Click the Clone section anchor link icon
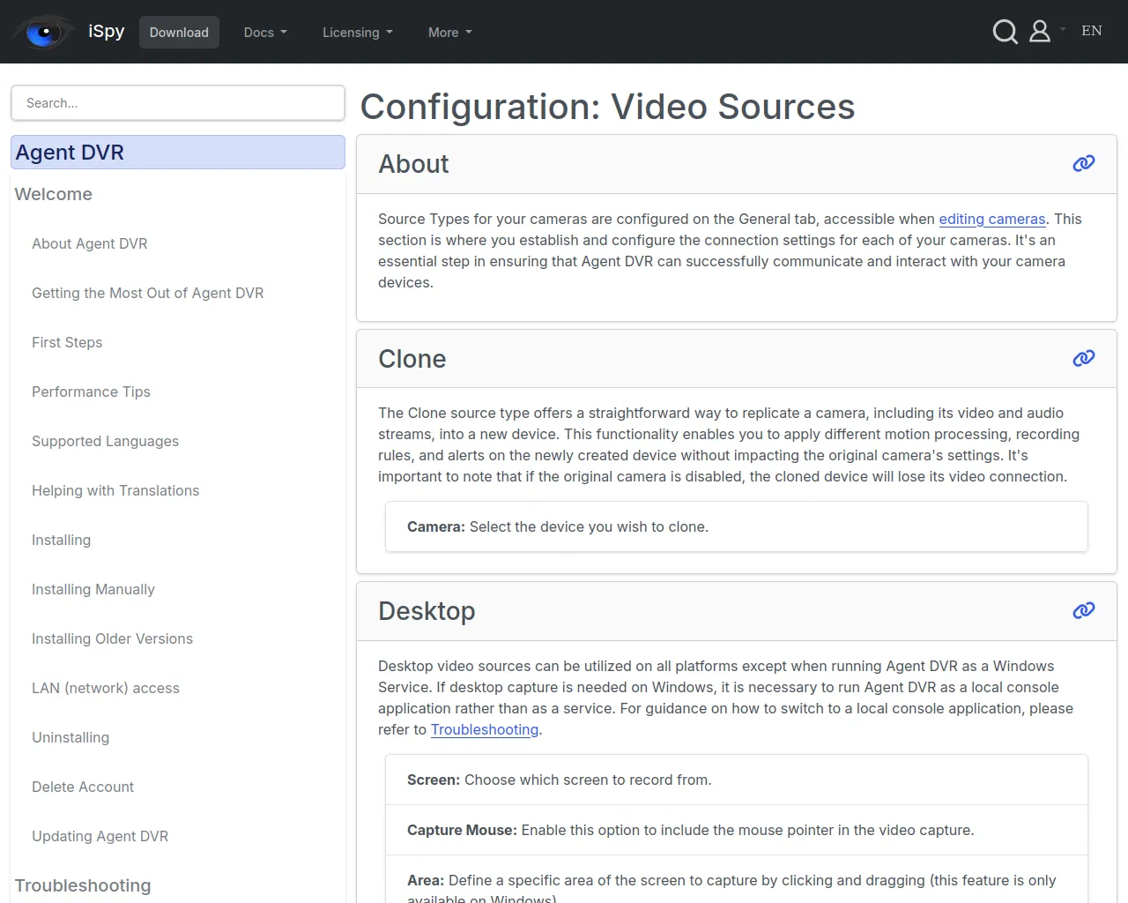 [x=1083, y=358]
